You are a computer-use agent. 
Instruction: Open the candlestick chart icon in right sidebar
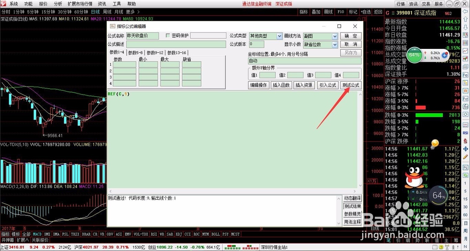pyautogui.click(x=465, y=59)
